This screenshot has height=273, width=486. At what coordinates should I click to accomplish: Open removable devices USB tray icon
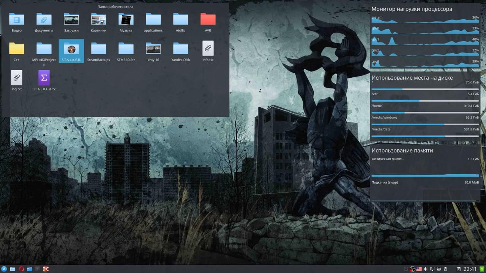tap(445, 269)
